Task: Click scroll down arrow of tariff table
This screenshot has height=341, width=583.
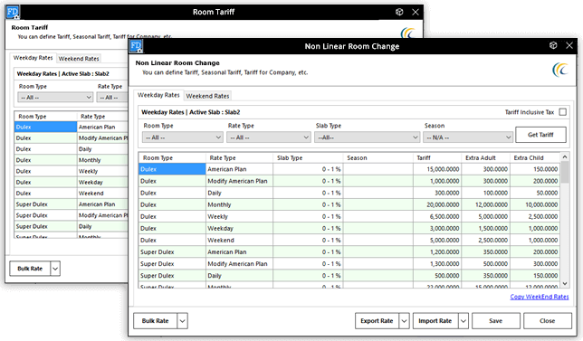Action: (565, 284)
